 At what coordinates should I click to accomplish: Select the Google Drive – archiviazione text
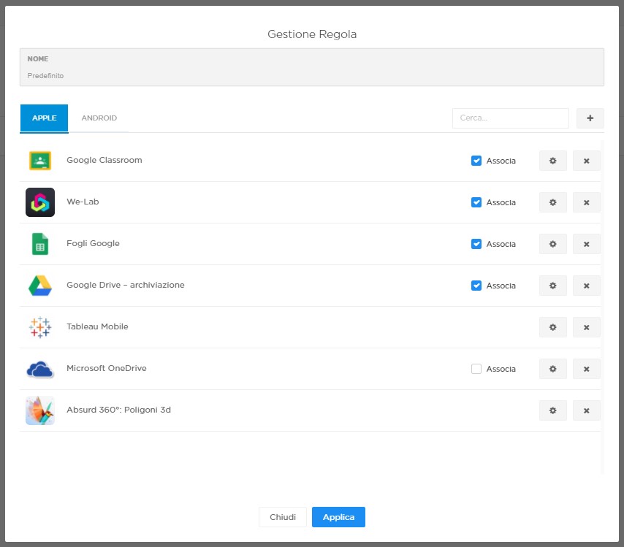pos(126,285)
